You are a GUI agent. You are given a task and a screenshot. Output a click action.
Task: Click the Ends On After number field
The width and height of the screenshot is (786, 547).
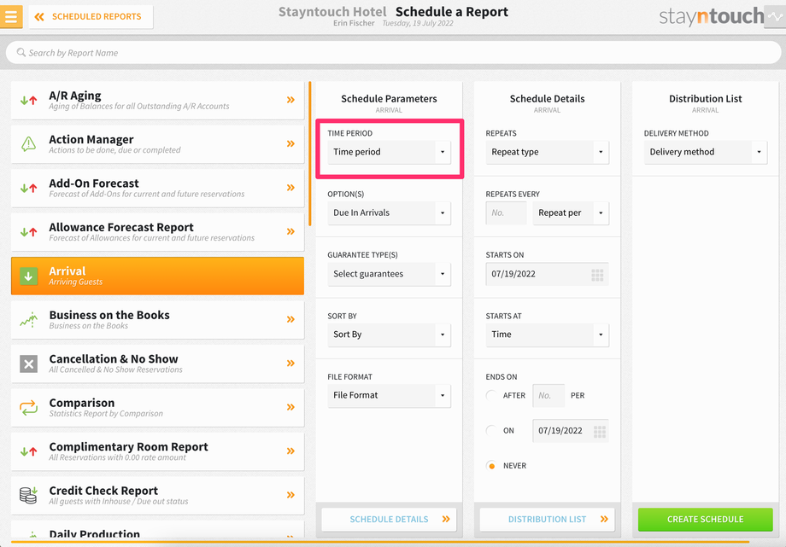(x=548, y=396)
